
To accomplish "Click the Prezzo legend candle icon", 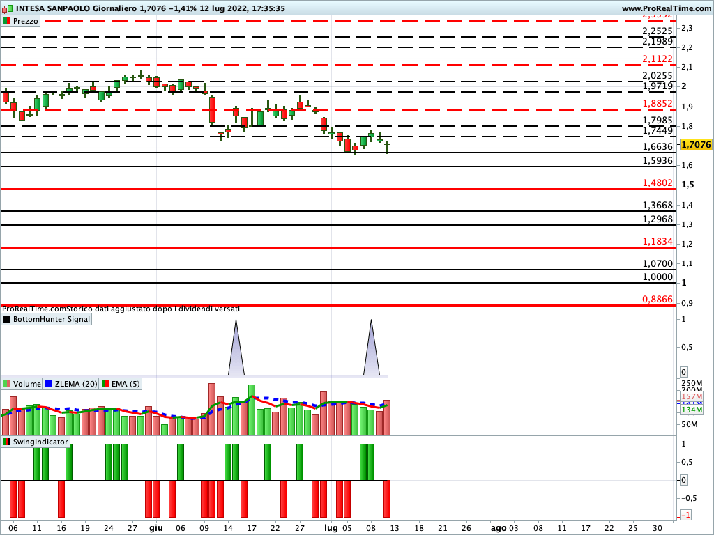I will (8, 20).
